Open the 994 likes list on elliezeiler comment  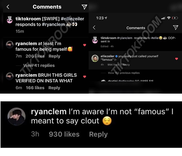pyautogui.click(x=113, y=65)
